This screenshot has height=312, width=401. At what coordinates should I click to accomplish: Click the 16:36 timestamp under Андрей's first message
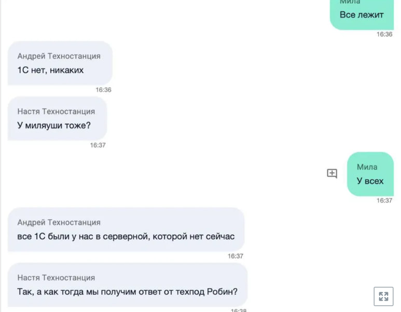103,90
